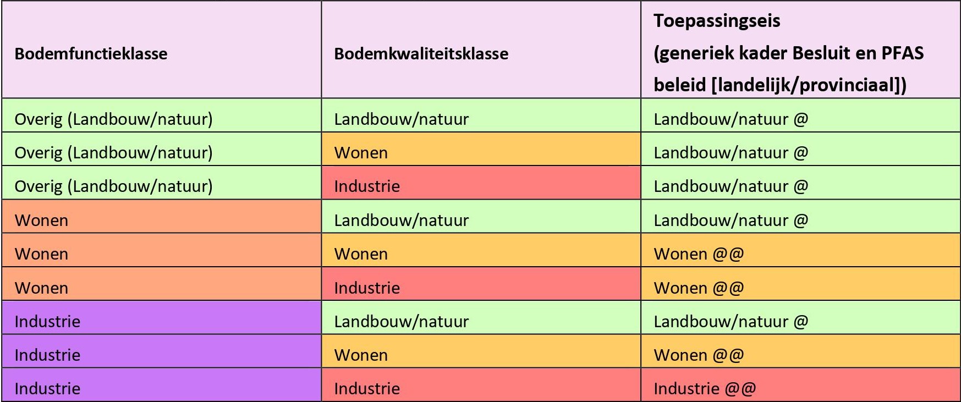The height and width of the screenshot is (402, 961).
Task: Click purple 'Industrie' cell beside green 'Landbouw/natuur'
Action: pos(47,321)
